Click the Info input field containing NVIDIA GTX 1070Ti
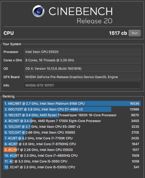 tap(82, 85)
